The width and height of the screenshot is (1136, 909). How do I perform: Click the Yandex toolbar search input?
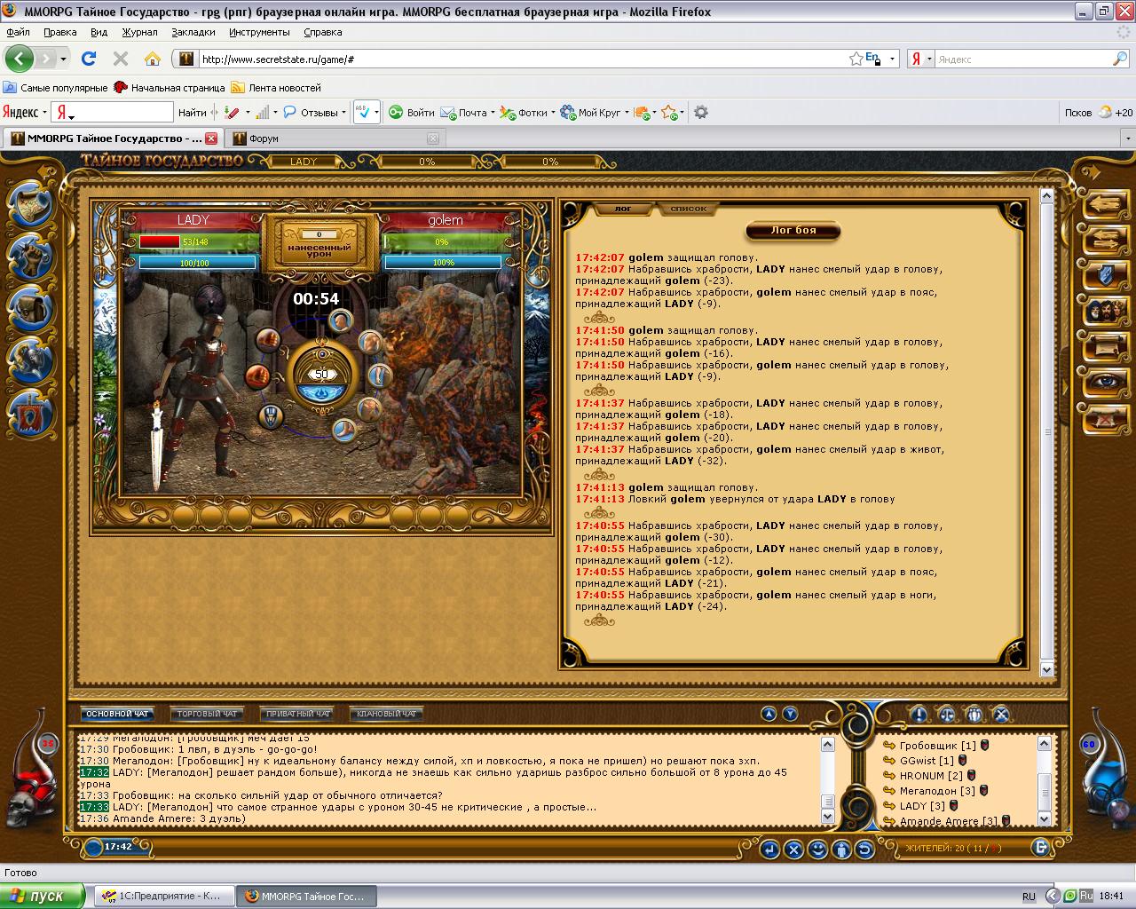pyautogui.click(x=114, y=113)
